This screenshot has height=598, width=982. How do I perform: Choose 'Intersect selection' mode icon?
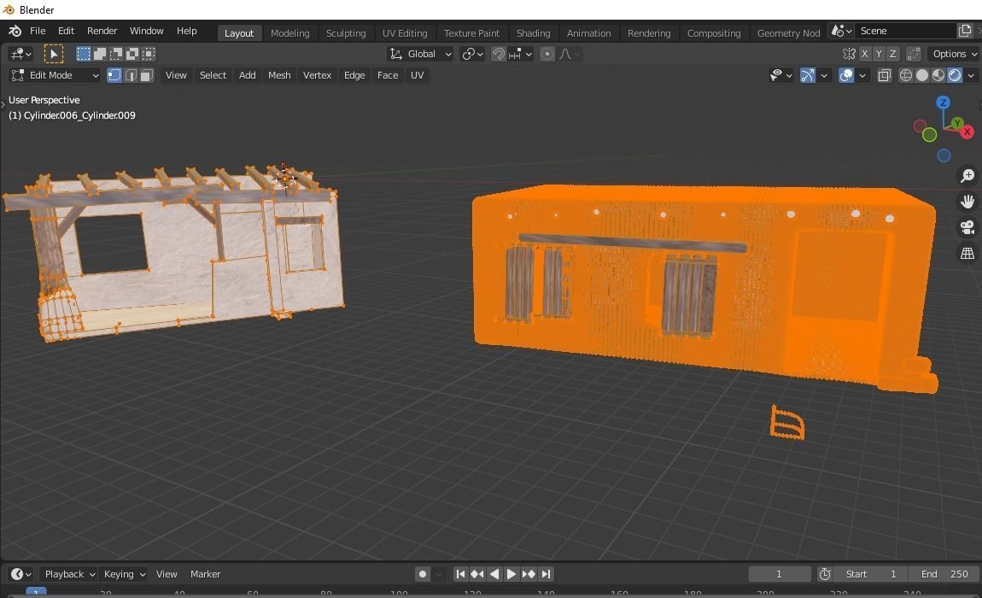point(149,54)
